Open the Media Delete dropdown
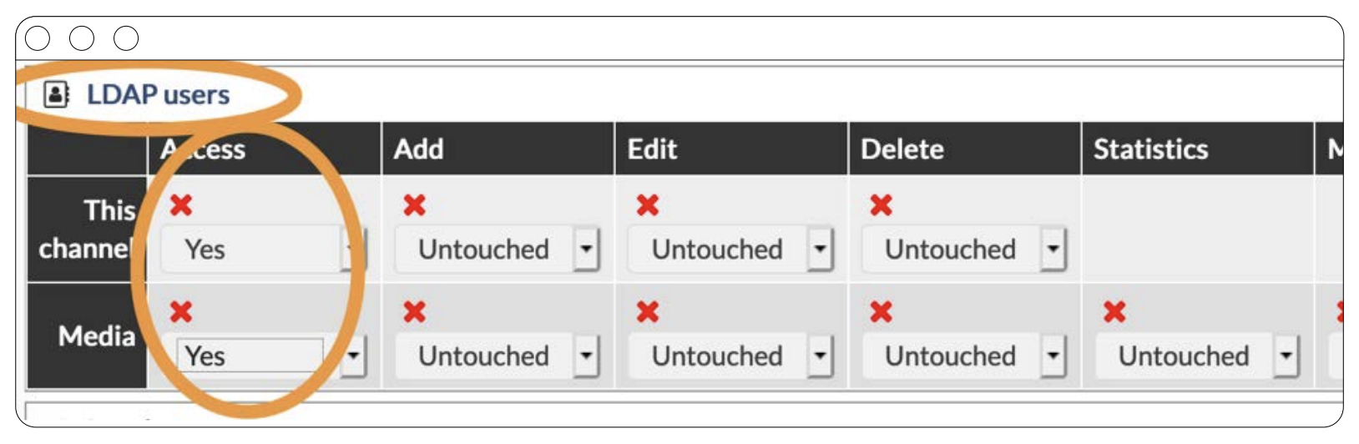This screenshot has height=444, width=1359. 963,356
